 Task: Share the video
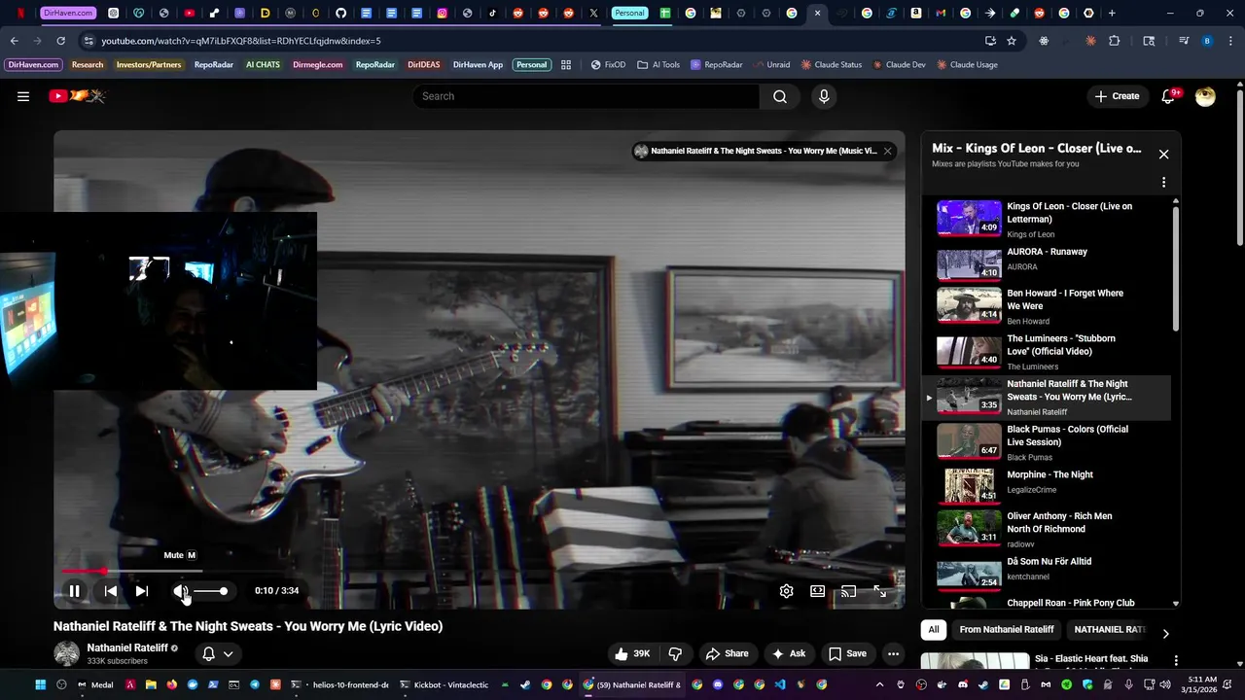point(728,653)
